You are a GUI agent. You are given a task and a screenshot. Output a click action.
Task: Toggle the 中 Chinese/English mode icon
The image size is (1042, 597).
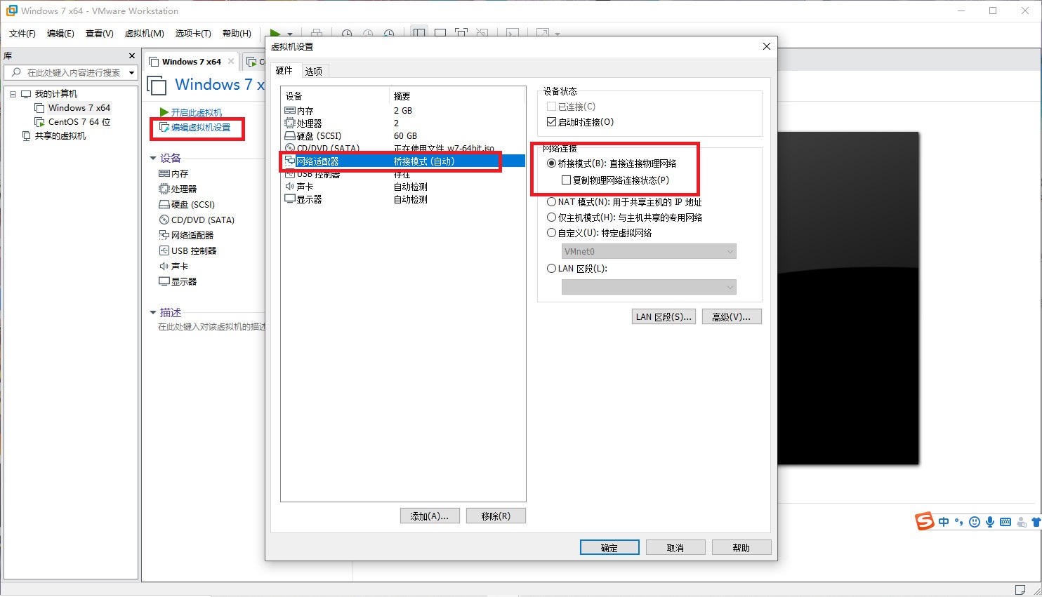944,522
